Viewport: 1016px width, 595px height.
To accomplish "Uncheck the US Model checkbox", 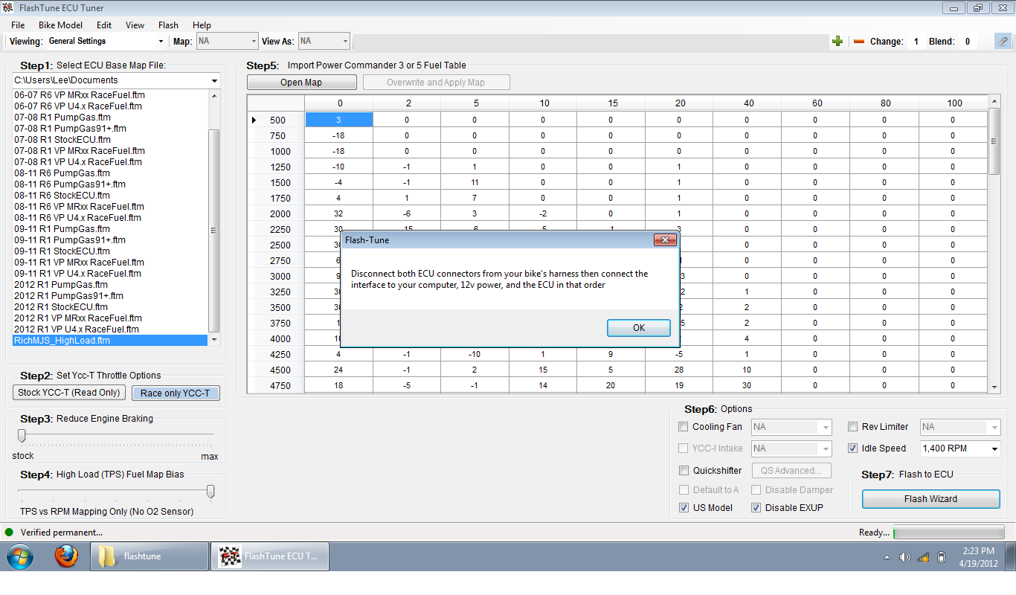I will (683, 507).
